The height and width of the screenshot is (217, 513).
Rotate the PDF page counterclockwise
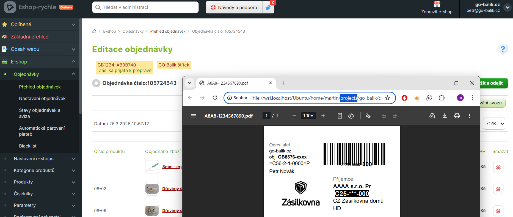pyautogui.click(x=351, y=116)
